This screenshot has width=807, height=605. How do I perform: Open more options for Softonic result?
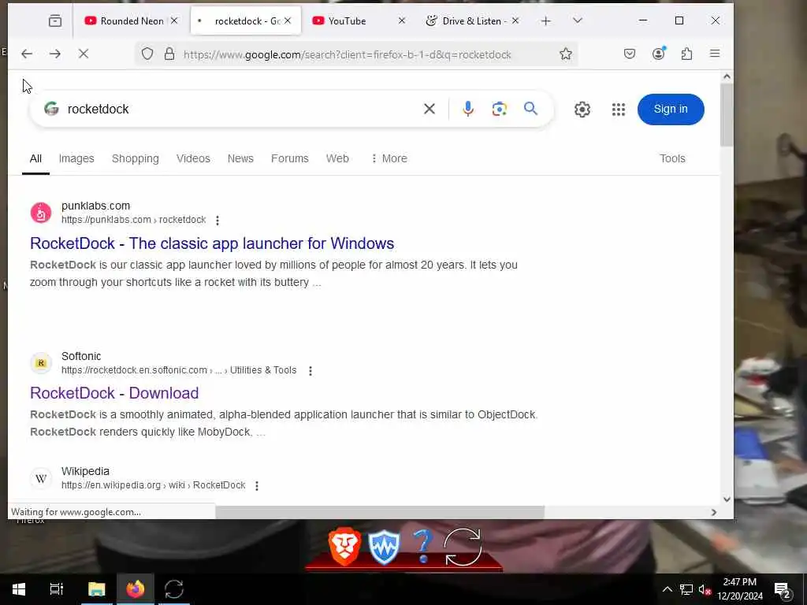(311, 371)
